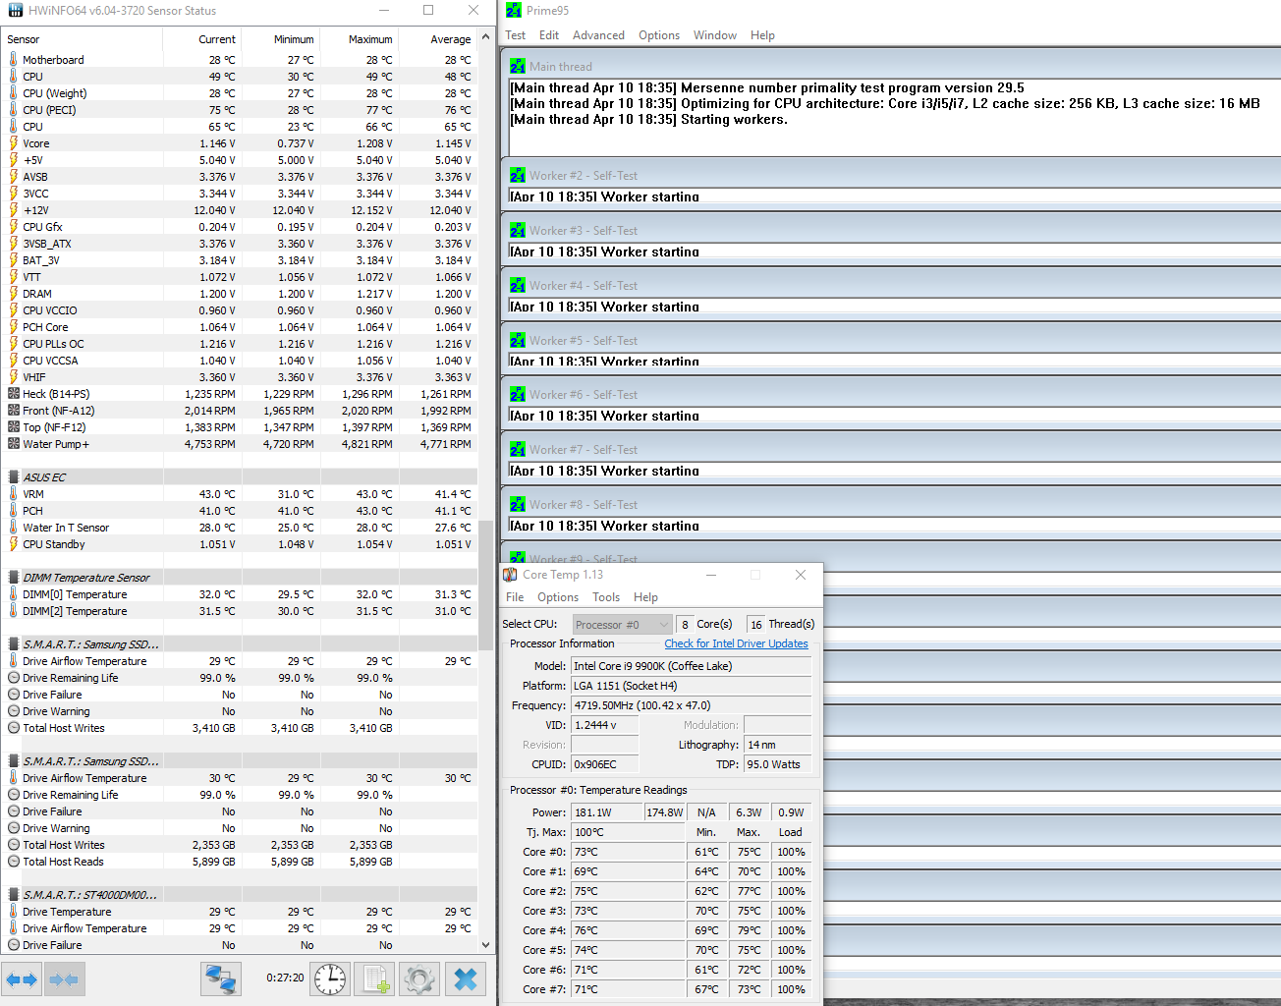Click the ASUS EC sensor group icon

(x=14, y=477)
